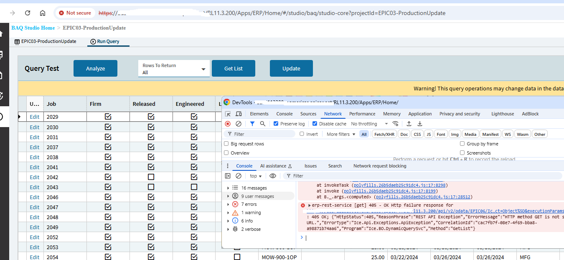This screenshot has width=564, height=260.
Task: Click the Update button
Action: coord(291,68)
